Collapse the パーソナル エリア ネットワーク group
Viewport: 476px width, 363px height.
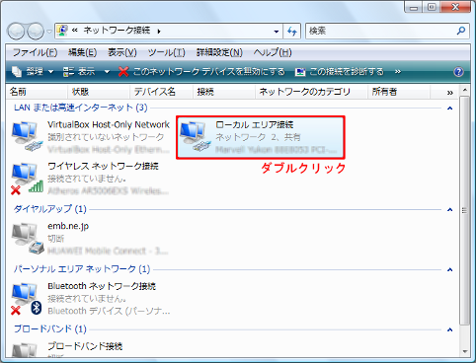pos(450,269)
